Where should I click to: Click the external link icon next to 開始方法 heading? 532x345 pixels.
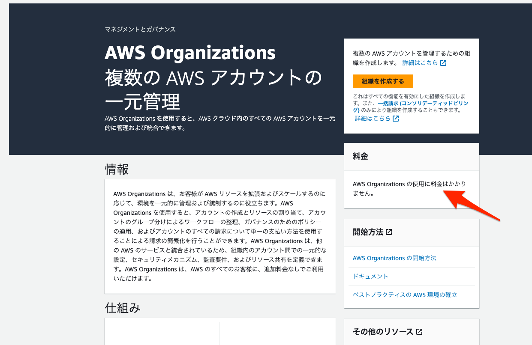(389, 232)
